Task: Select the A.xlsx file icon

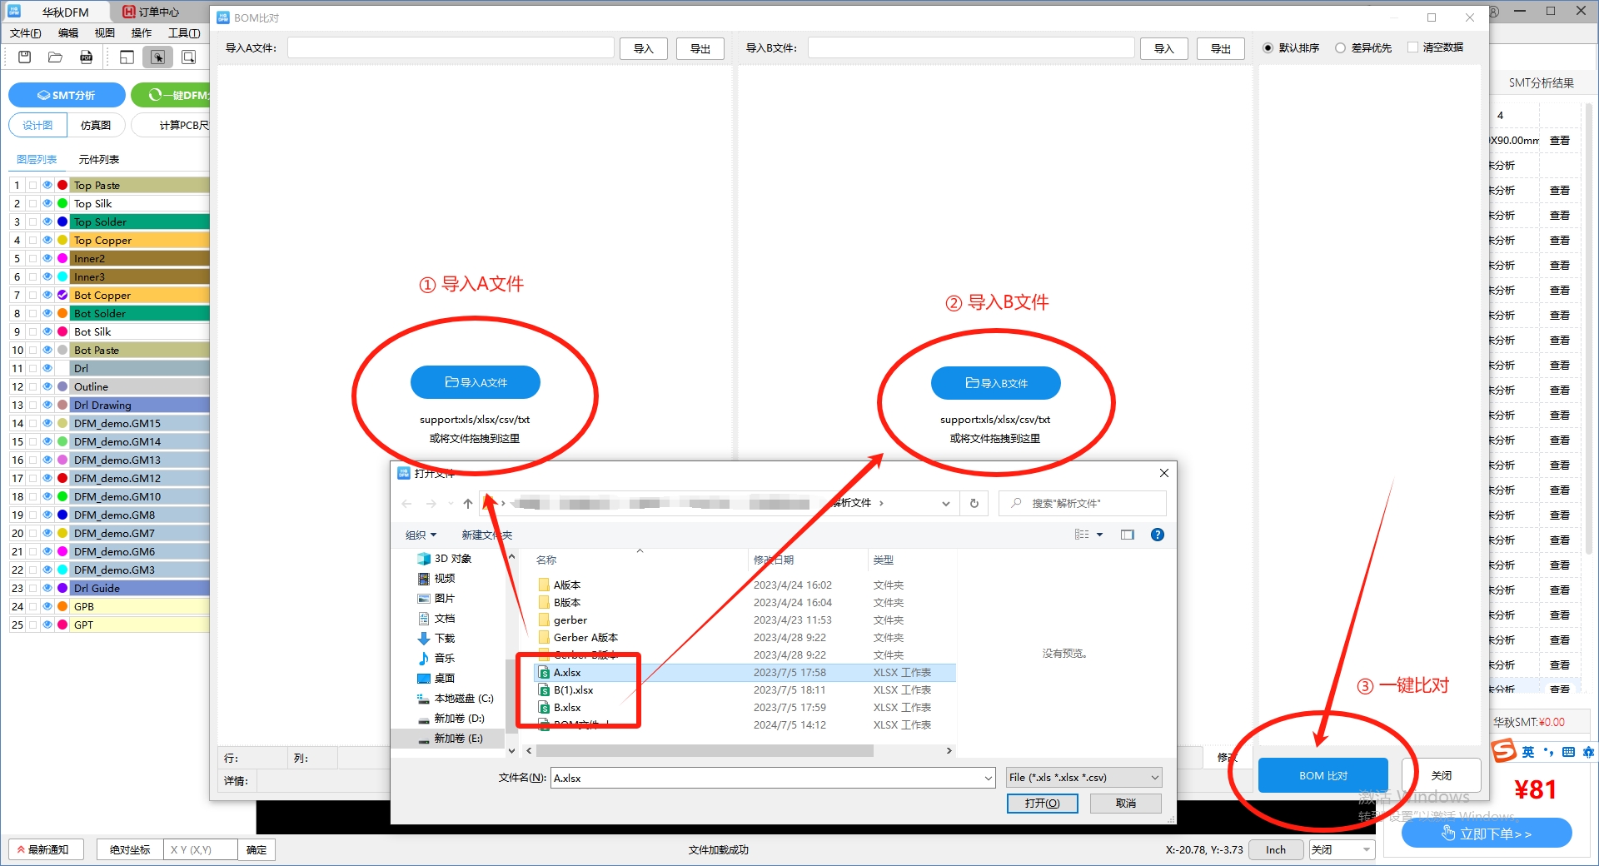Action: [x=544, y=672]
